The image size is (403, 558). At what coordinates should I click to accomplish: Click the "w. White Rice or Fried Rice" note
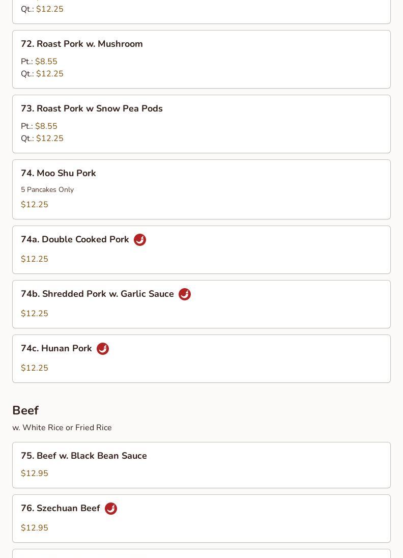click(62, 428)
